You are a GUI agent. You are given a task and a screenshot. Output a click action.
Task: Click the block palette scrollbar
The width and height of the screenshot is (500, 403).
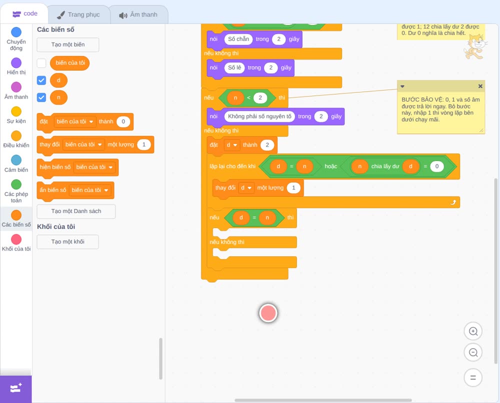click(160, 358)
